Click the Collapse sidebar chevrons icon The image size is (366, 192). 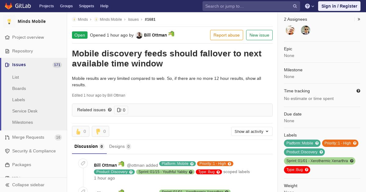pyautogui.click(x=7, y=185)
